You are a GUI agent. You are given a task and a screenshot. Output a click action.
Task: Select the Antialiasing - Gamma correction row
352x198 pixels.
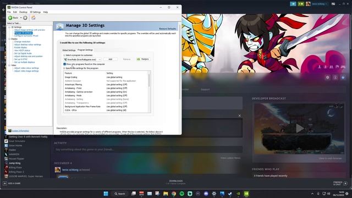point(106,92)
